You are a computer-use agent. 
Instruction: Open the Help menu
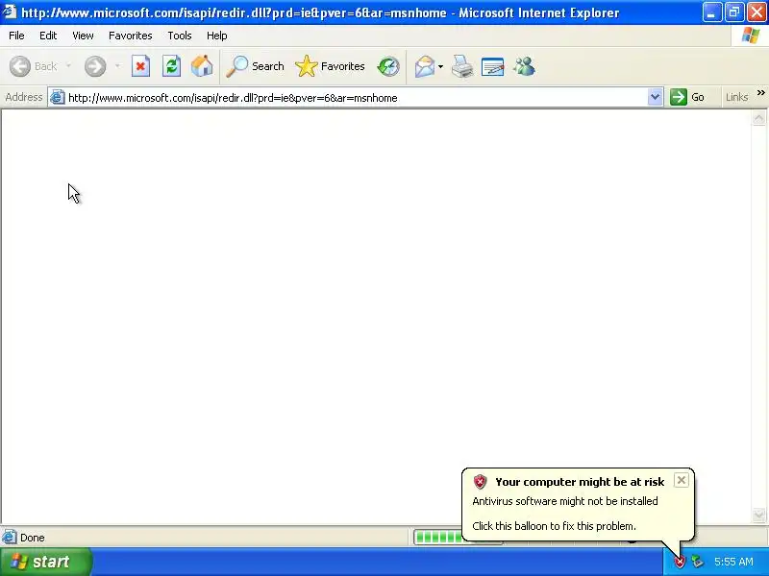217,36
